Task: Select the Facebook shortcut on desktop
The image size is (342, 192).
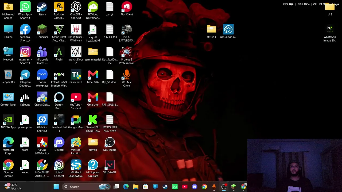Action: pyautogui.click(x=25, y=33)
